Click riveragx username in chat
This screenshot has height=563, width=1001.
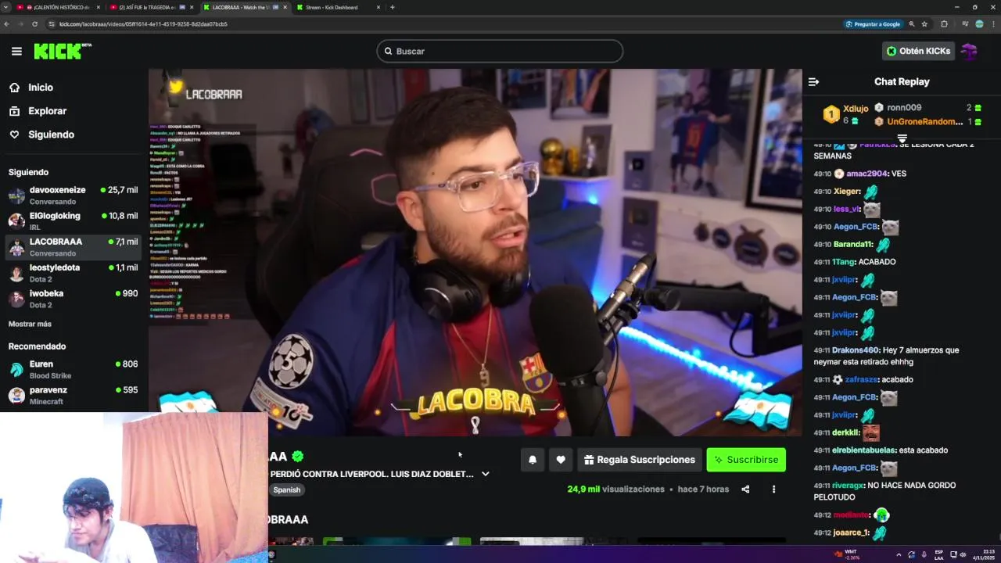tap(848, 486)
